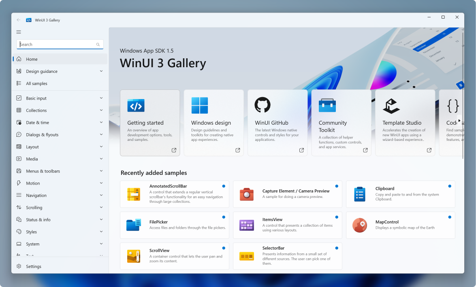Screen dimensions: 476x287
Task: Expand the Status & info chevron
Action: click(101, 219)
